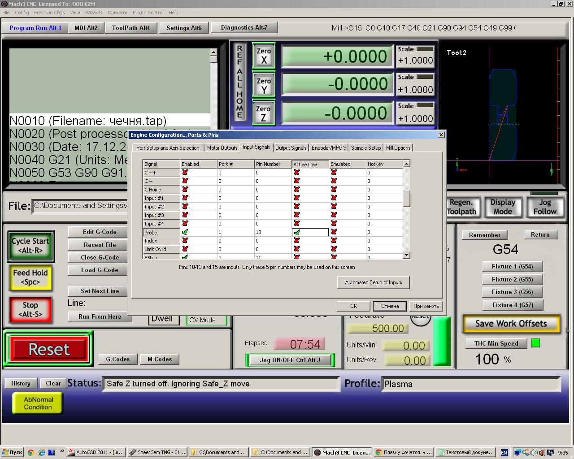Enable the C ++ signal
The height and width of the screenshot is (459, 574).
(185, 173)
